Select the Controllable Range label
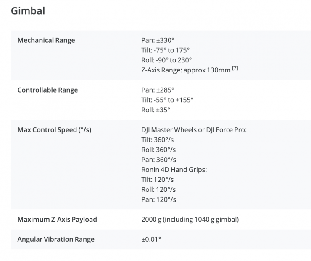The width and height of the screenshot is (311, 261). pos(47,90)
